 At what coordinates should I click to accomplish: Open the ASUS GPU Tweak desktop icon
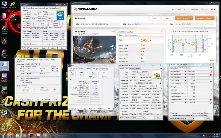click(4, 54)
